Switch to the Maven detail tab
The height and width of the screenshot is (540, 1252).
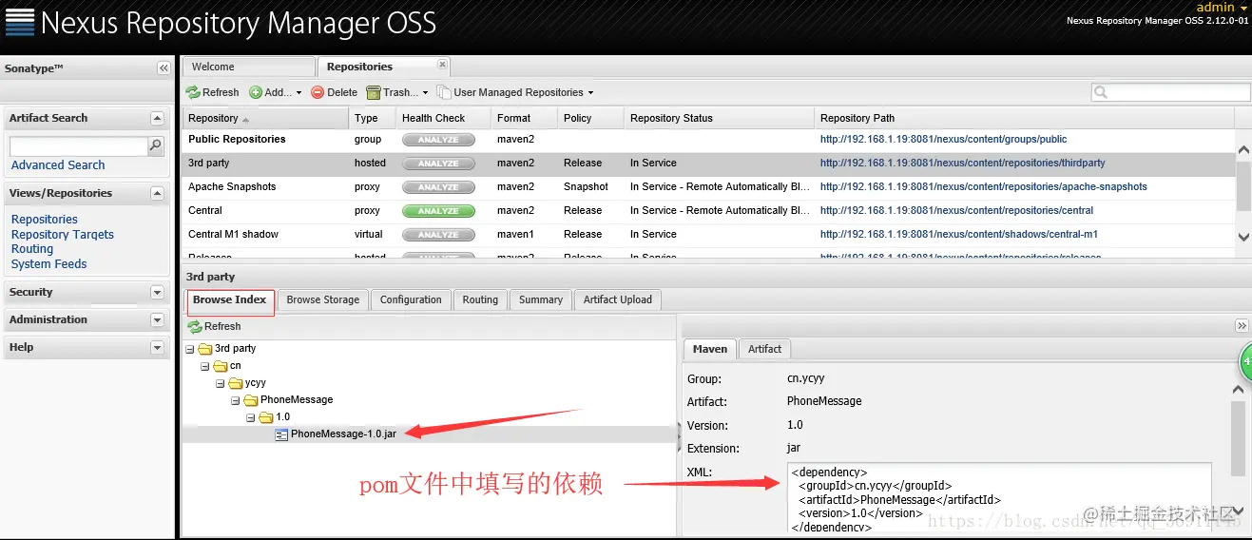coord(709,349)
